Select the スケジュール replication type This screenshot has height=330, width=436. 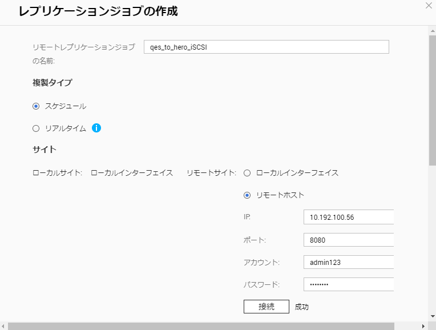[x=36, y=106]
